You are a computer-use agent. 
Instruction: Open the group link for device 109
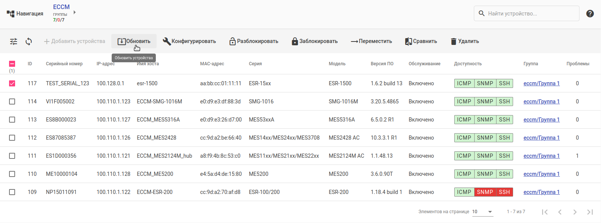pos(541,192)
